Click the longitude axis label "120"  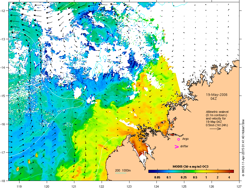tap(47, 186)
